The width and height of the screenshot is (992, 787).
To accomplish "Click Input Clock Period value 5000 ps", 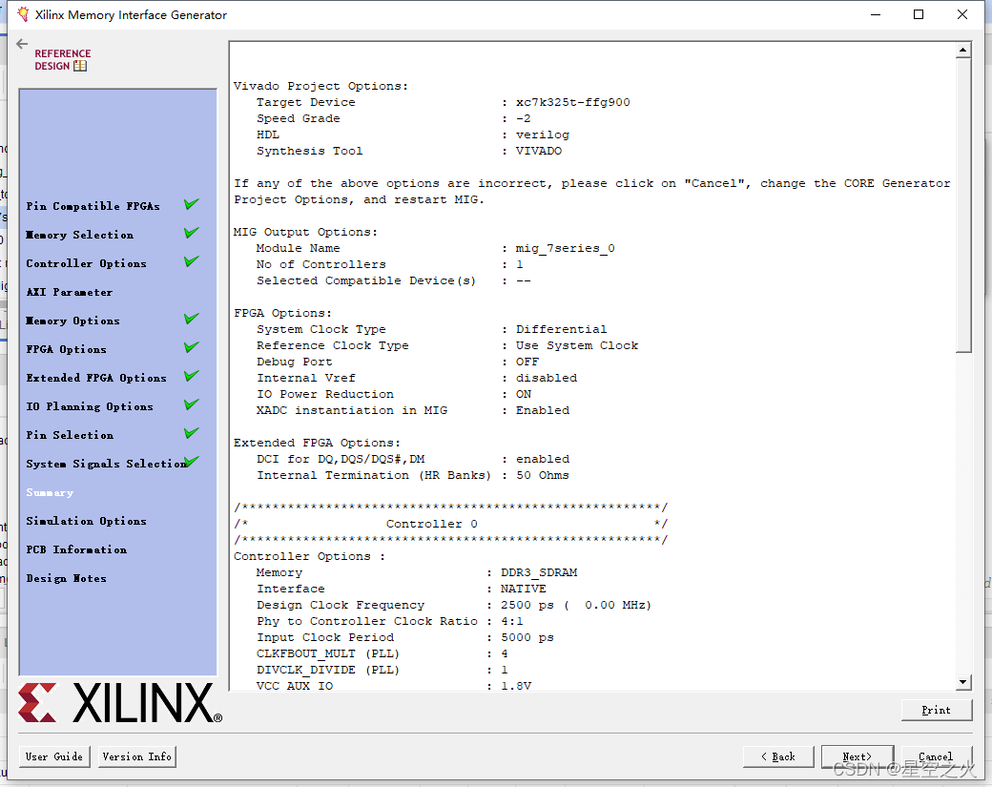I will [527, 637].
